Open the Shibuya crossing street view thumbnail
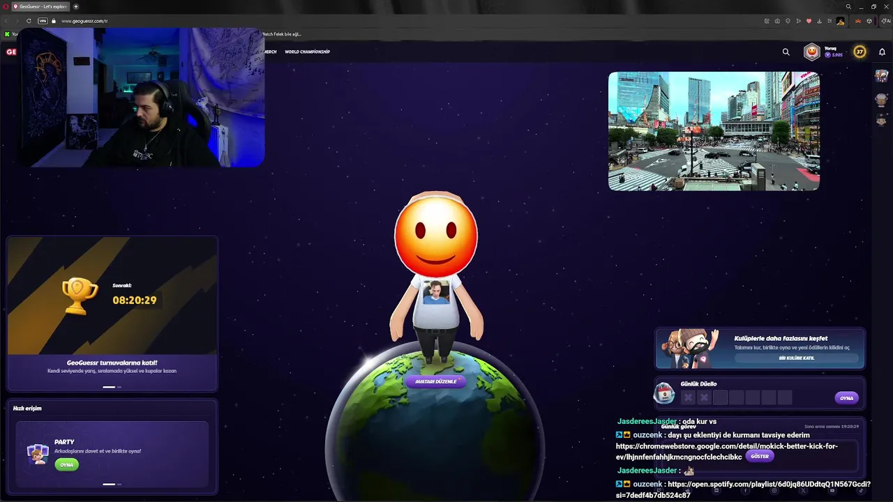 click(x=714, y=131)
